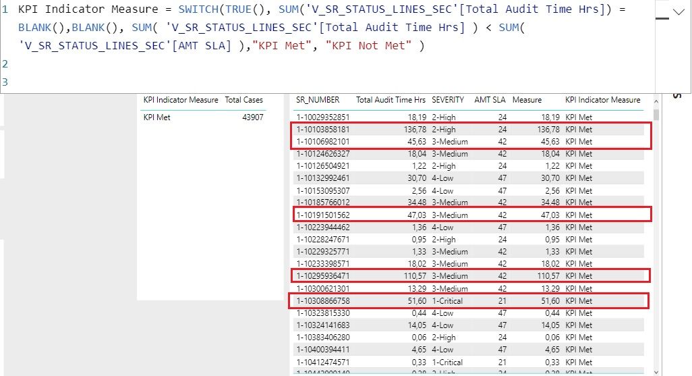This screenshot has height=376, width=692.
Task: Select row 1-10228247671
Action: pyautogui.click(x=469, y=239)
